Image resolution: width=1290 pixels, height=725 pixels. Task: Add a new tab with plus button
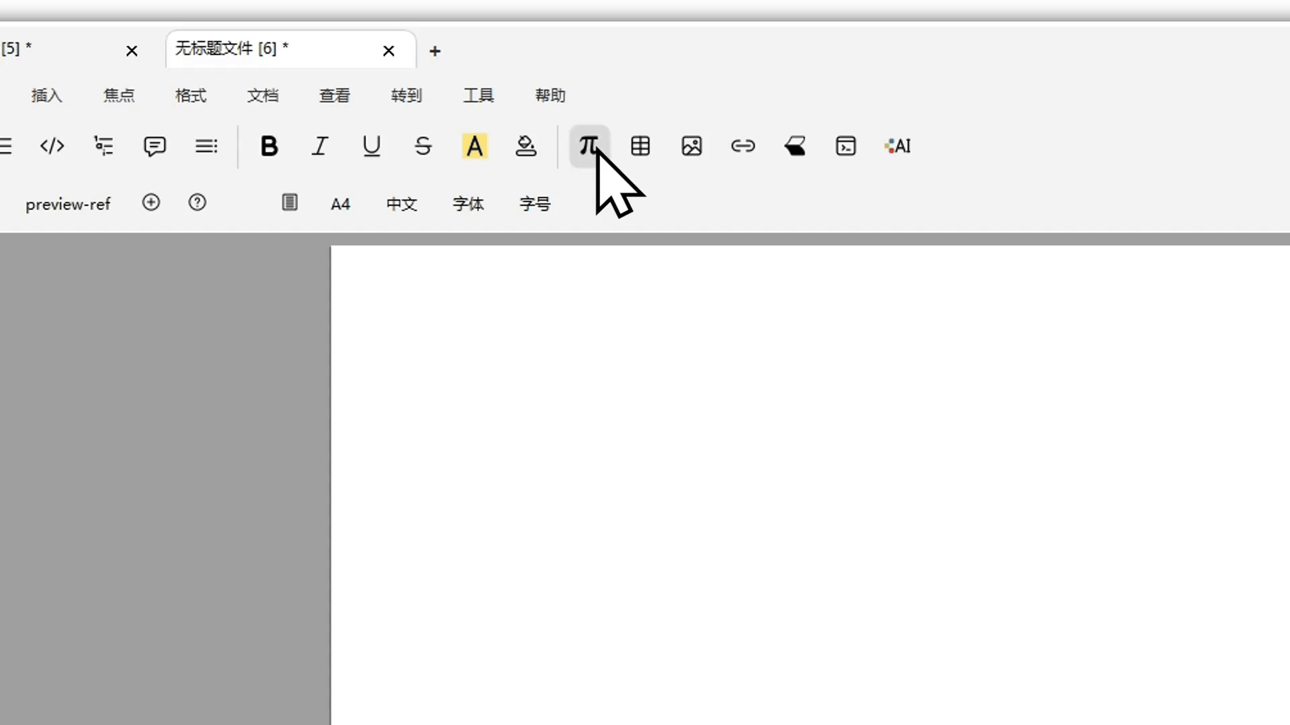(x=435, y=51)
